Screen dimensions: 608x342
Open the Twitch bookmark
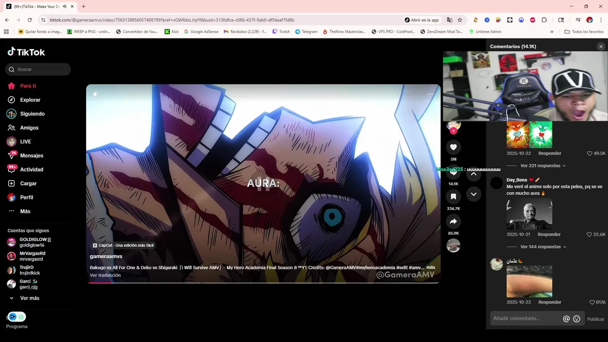281,32
